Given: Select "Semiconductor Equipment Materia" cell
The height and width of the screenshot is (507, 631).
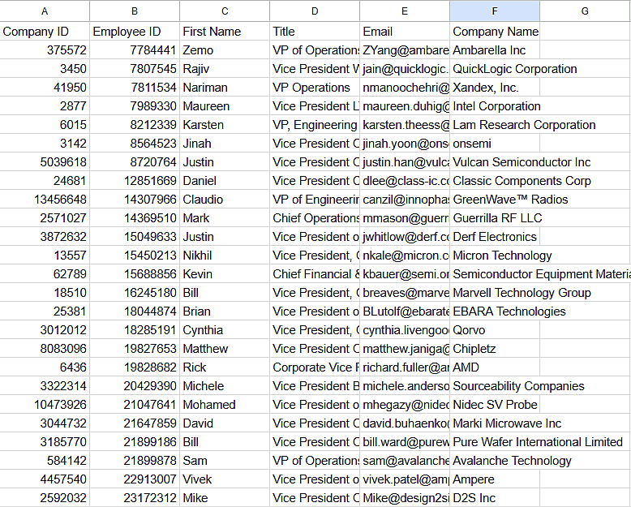Looking at the screenshot, I should (495, 274).
